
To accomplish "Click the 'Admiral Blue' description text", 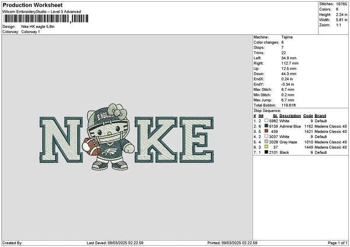I will click(290, 126).
